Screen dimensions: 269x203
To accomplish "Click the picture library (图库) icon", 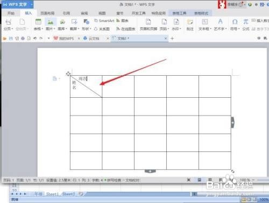I will coord(62,22).
